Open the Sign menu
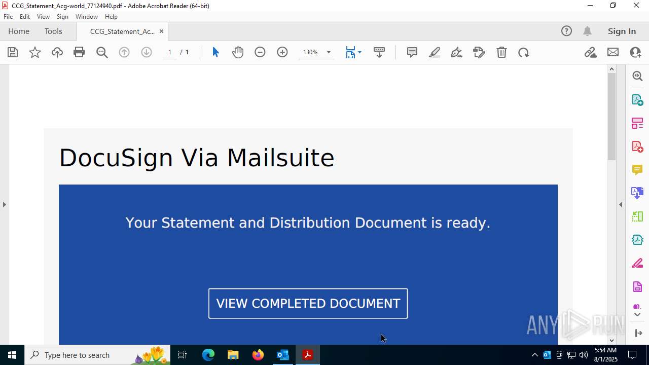This screenshot has height=365, width=649. (62, 17)
